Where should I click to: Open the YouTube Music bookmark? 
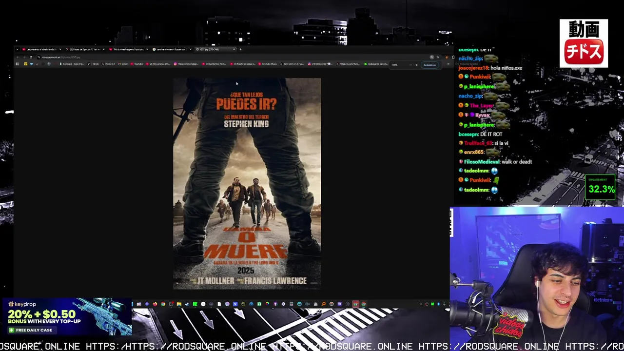click(267, 64)
